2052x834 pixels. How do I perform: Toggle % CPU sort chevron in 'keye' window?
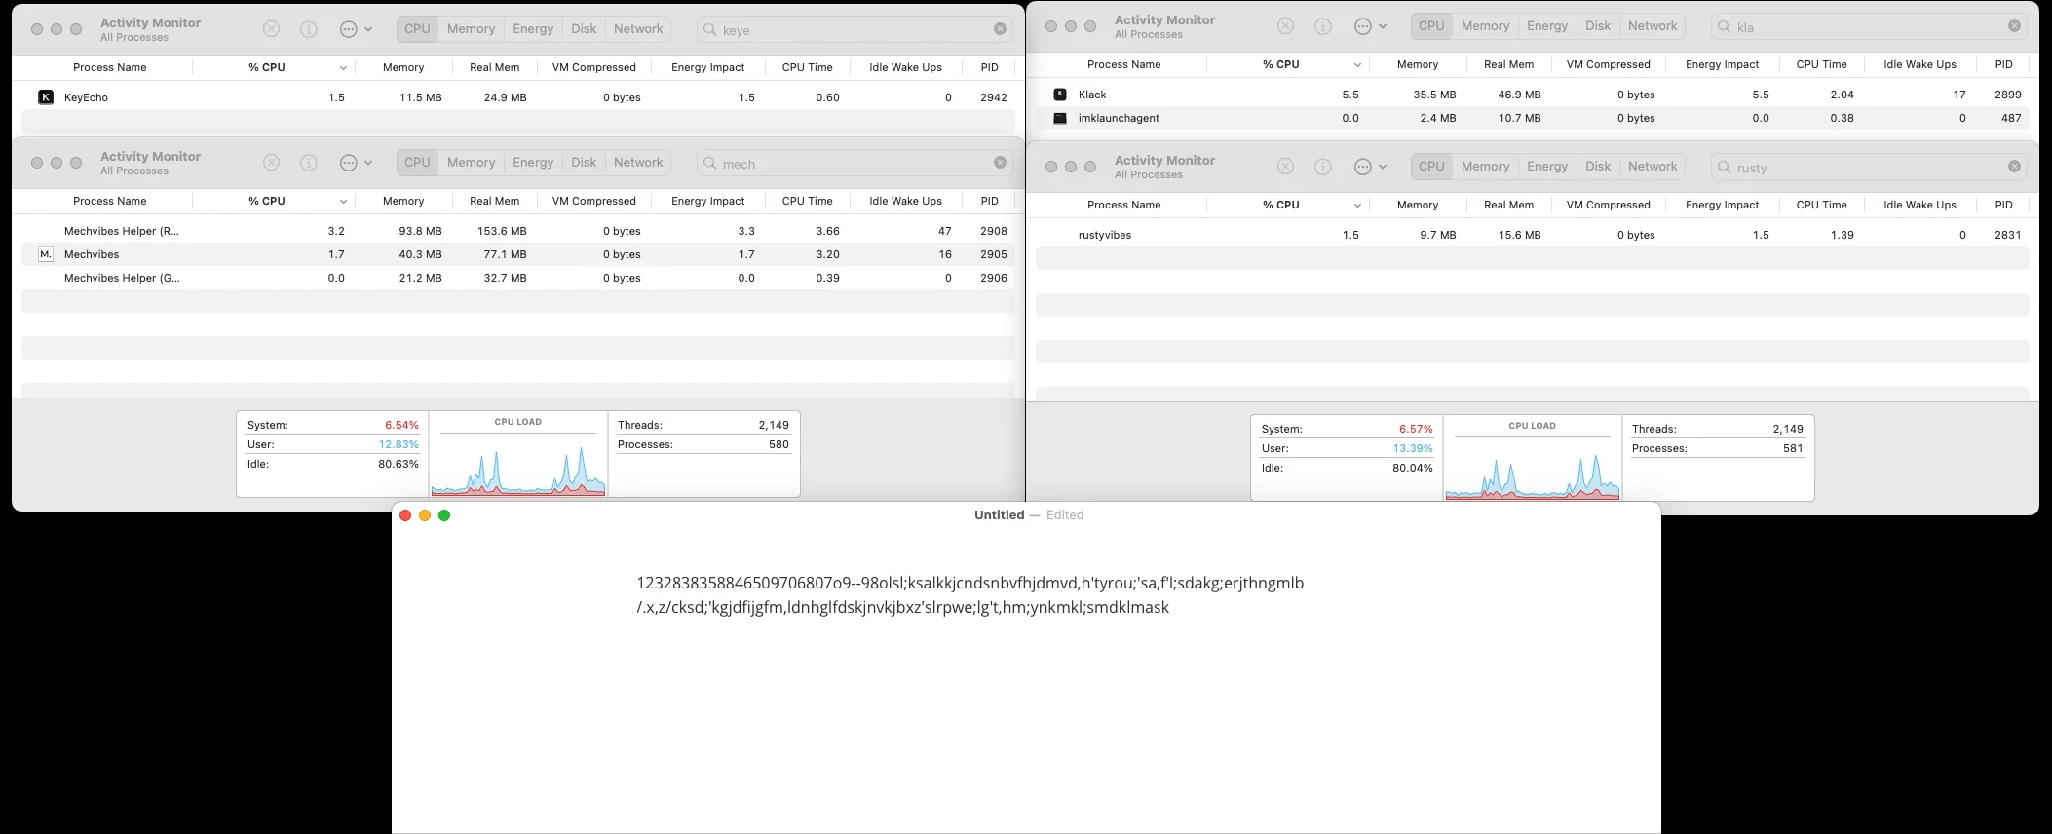click(343, 68)
